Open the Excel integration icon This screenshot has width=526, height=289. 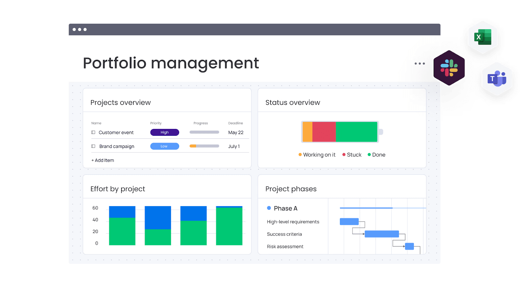point(483,37)
